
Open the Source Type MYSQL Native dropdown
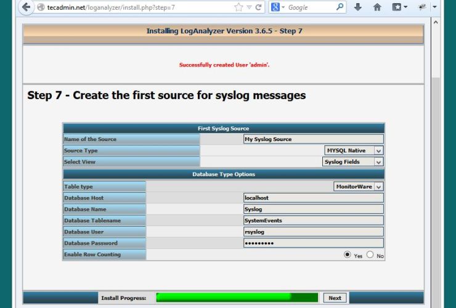coord(354,150)
